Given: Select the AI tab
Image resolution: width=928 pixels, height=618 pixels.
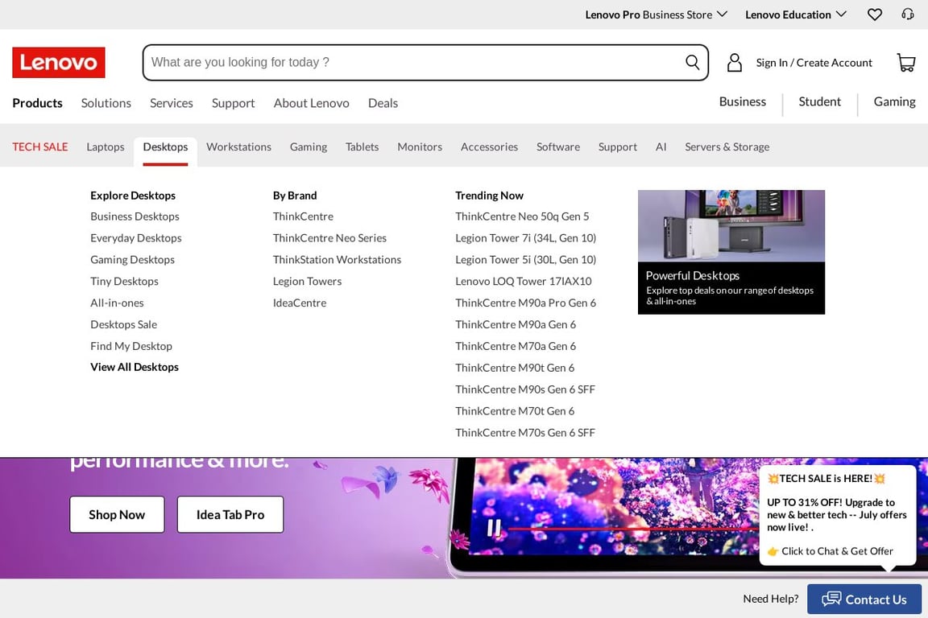Looking at the screenshot, I should [x=661, y=146].
